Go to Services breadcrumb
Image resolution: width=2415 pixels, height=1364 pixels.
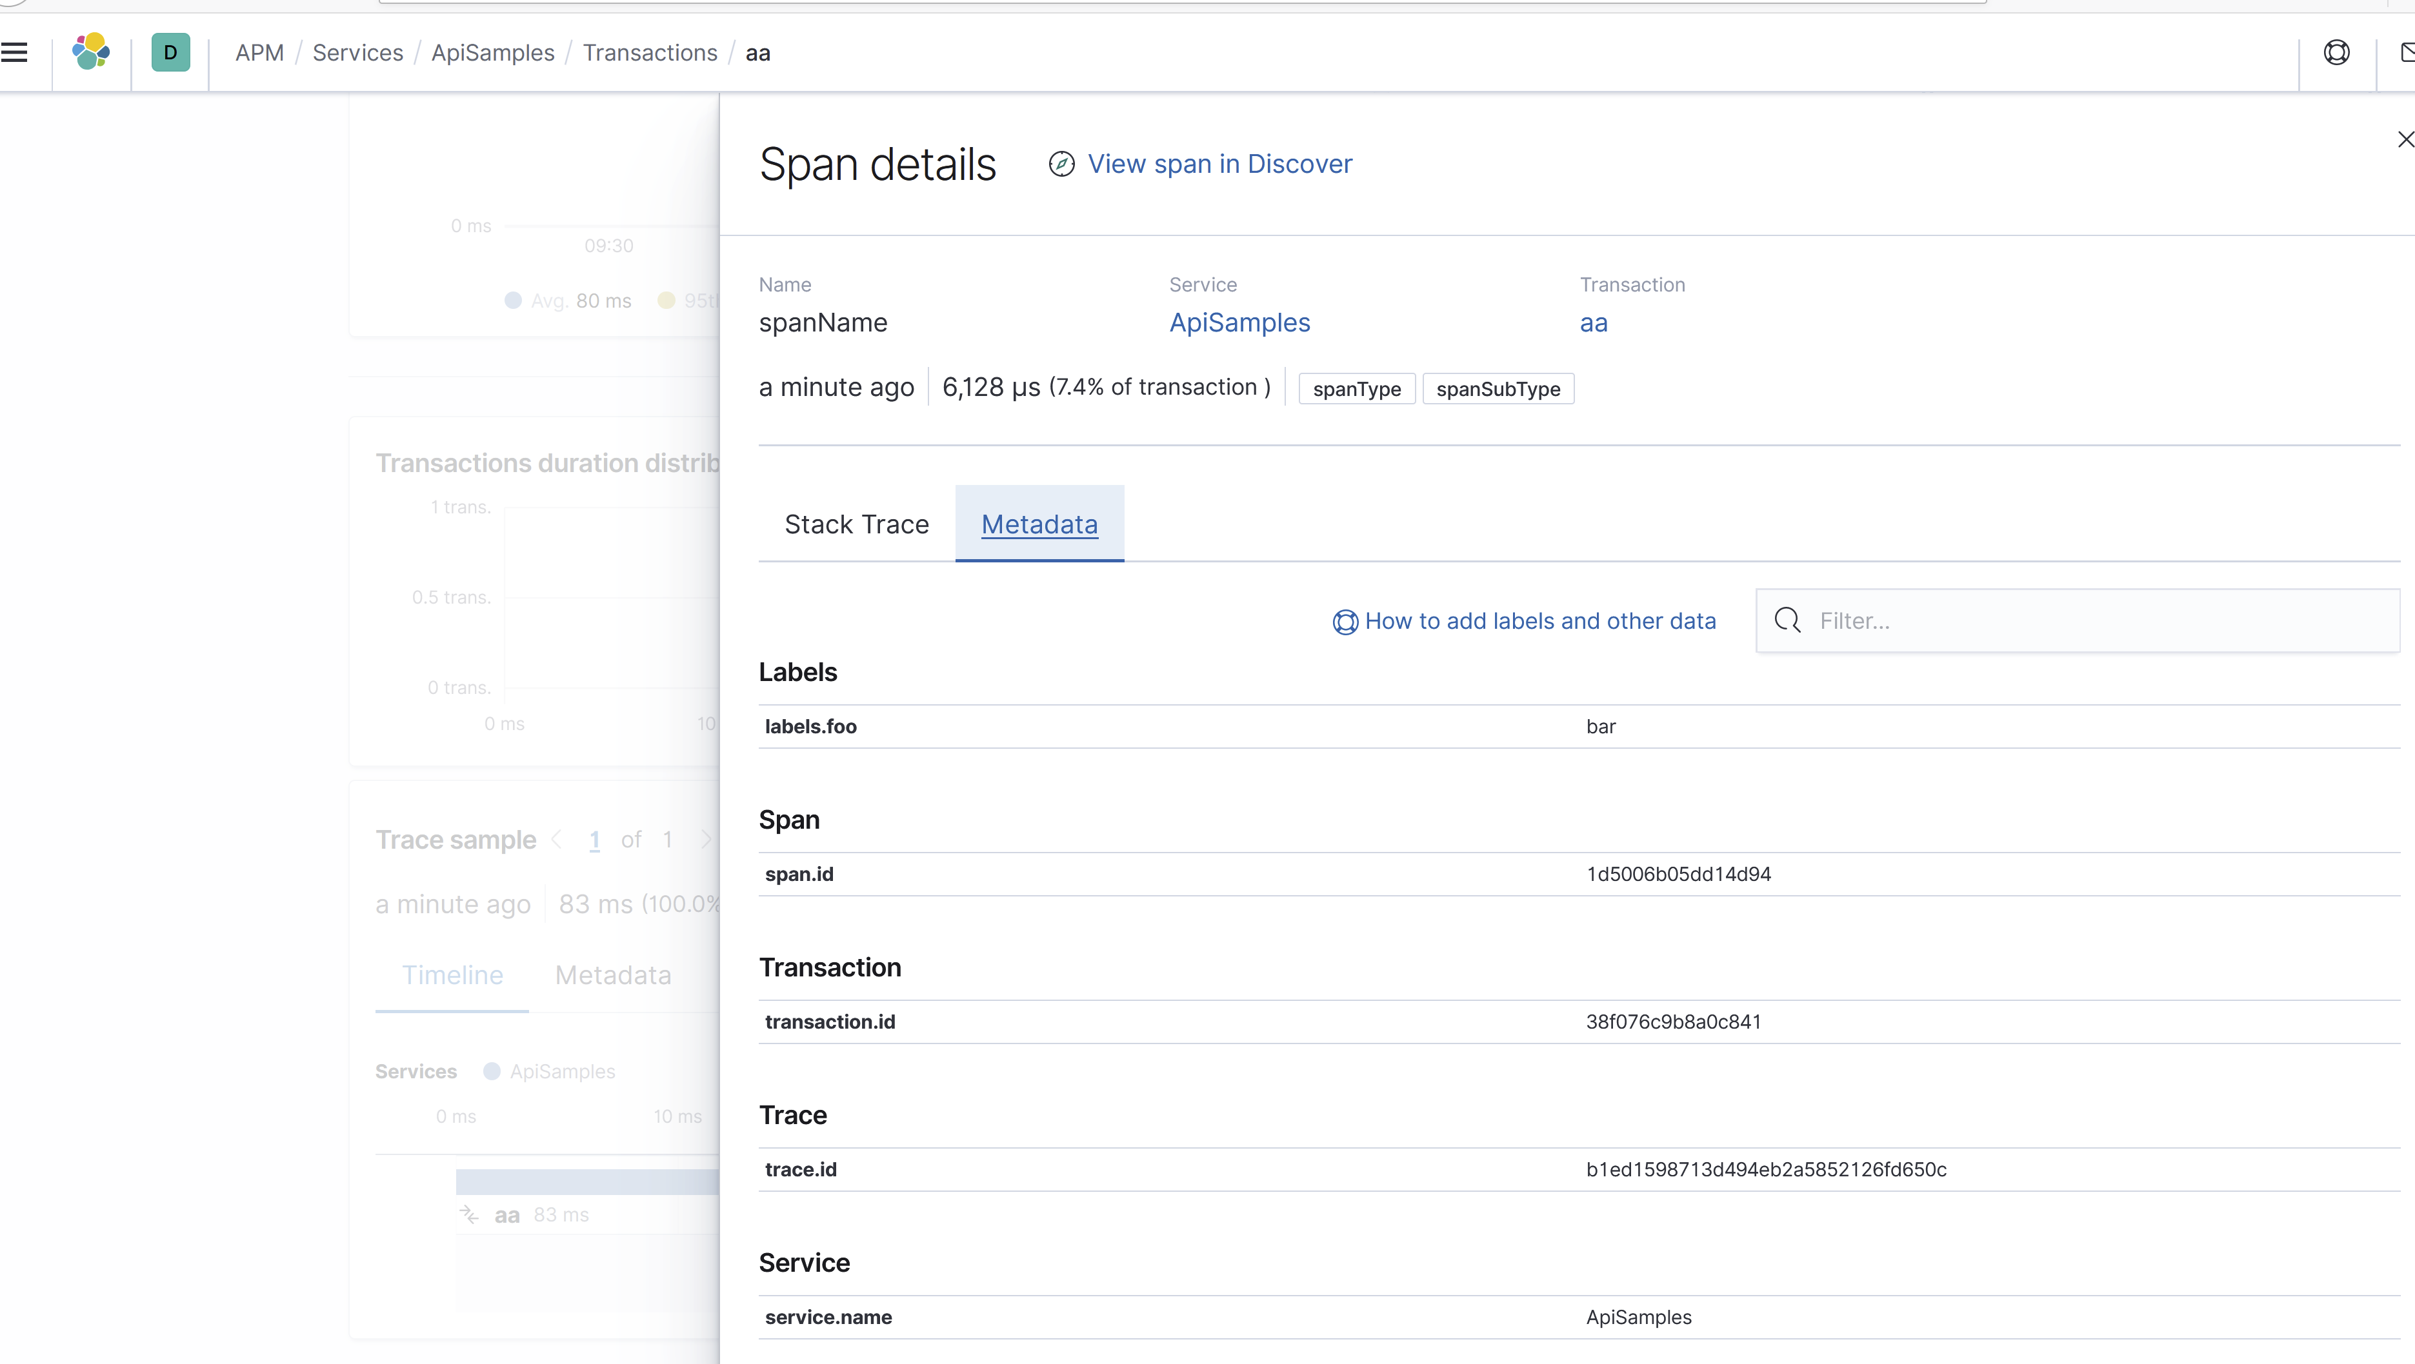click(357, 52)
